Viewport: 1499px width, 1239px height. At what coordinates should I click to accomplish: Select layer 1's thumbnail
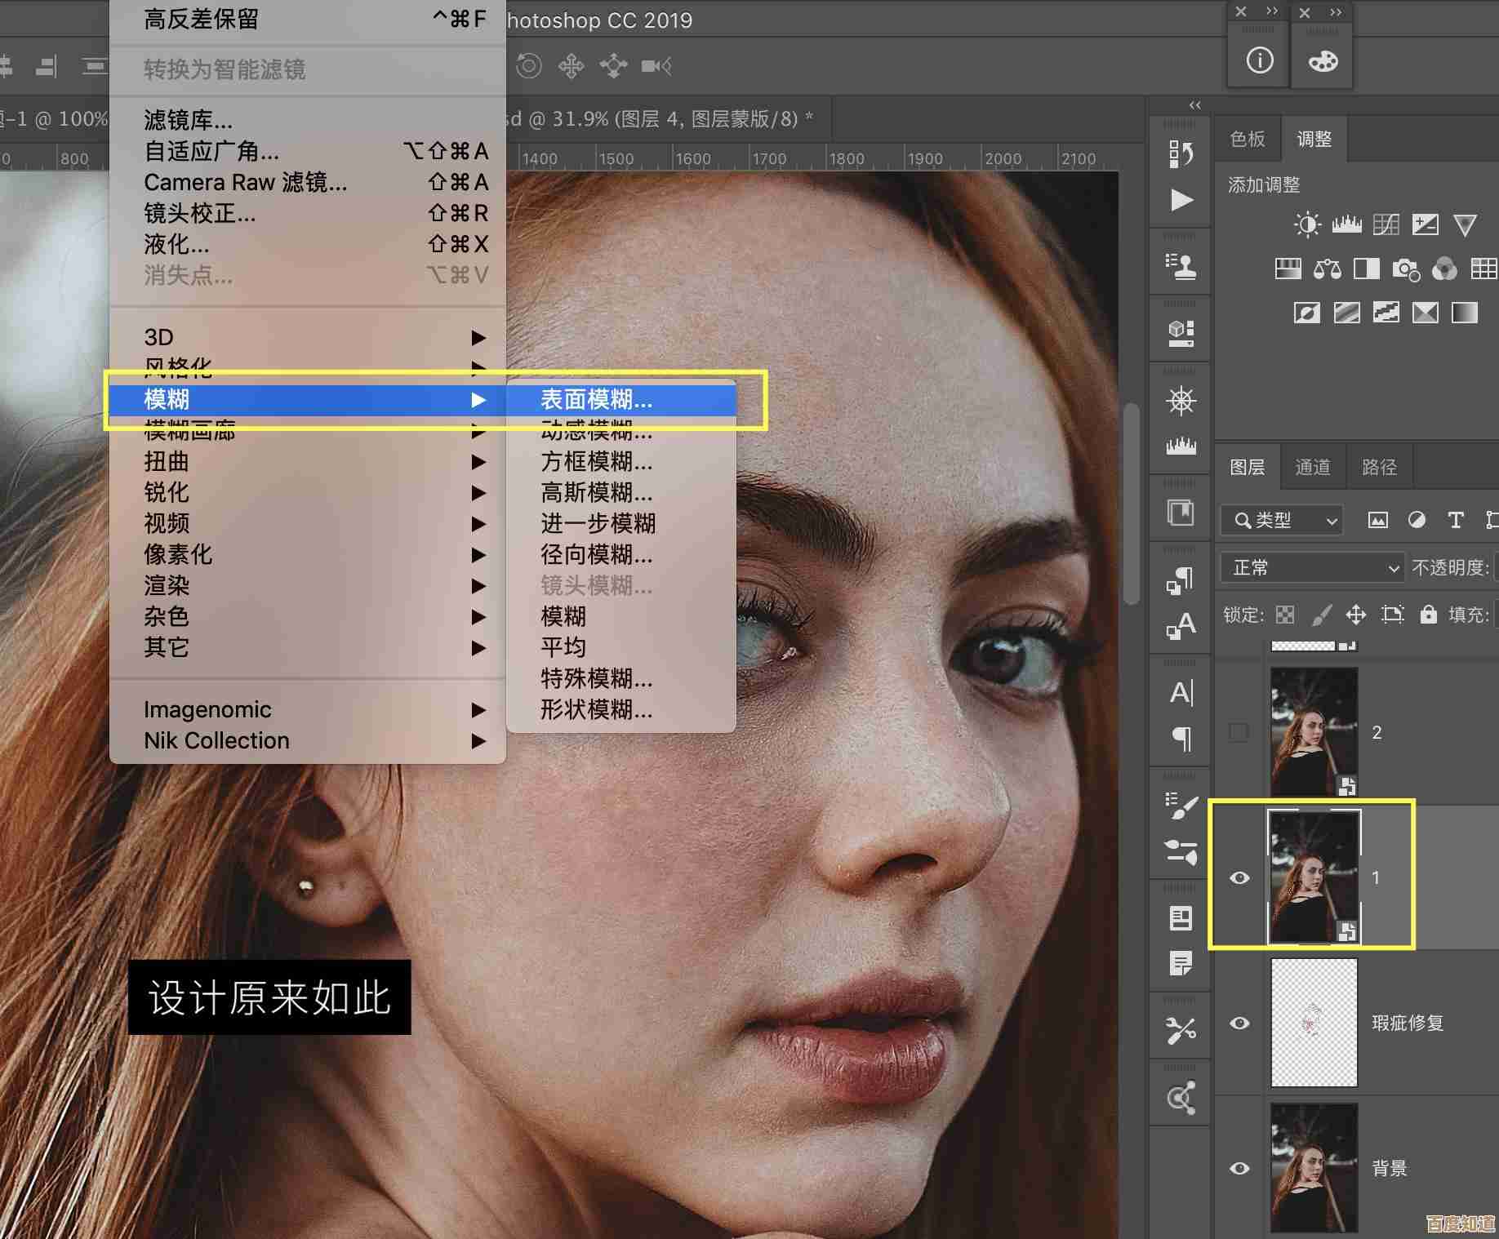pyautogui.click(x=1314, y=877)
